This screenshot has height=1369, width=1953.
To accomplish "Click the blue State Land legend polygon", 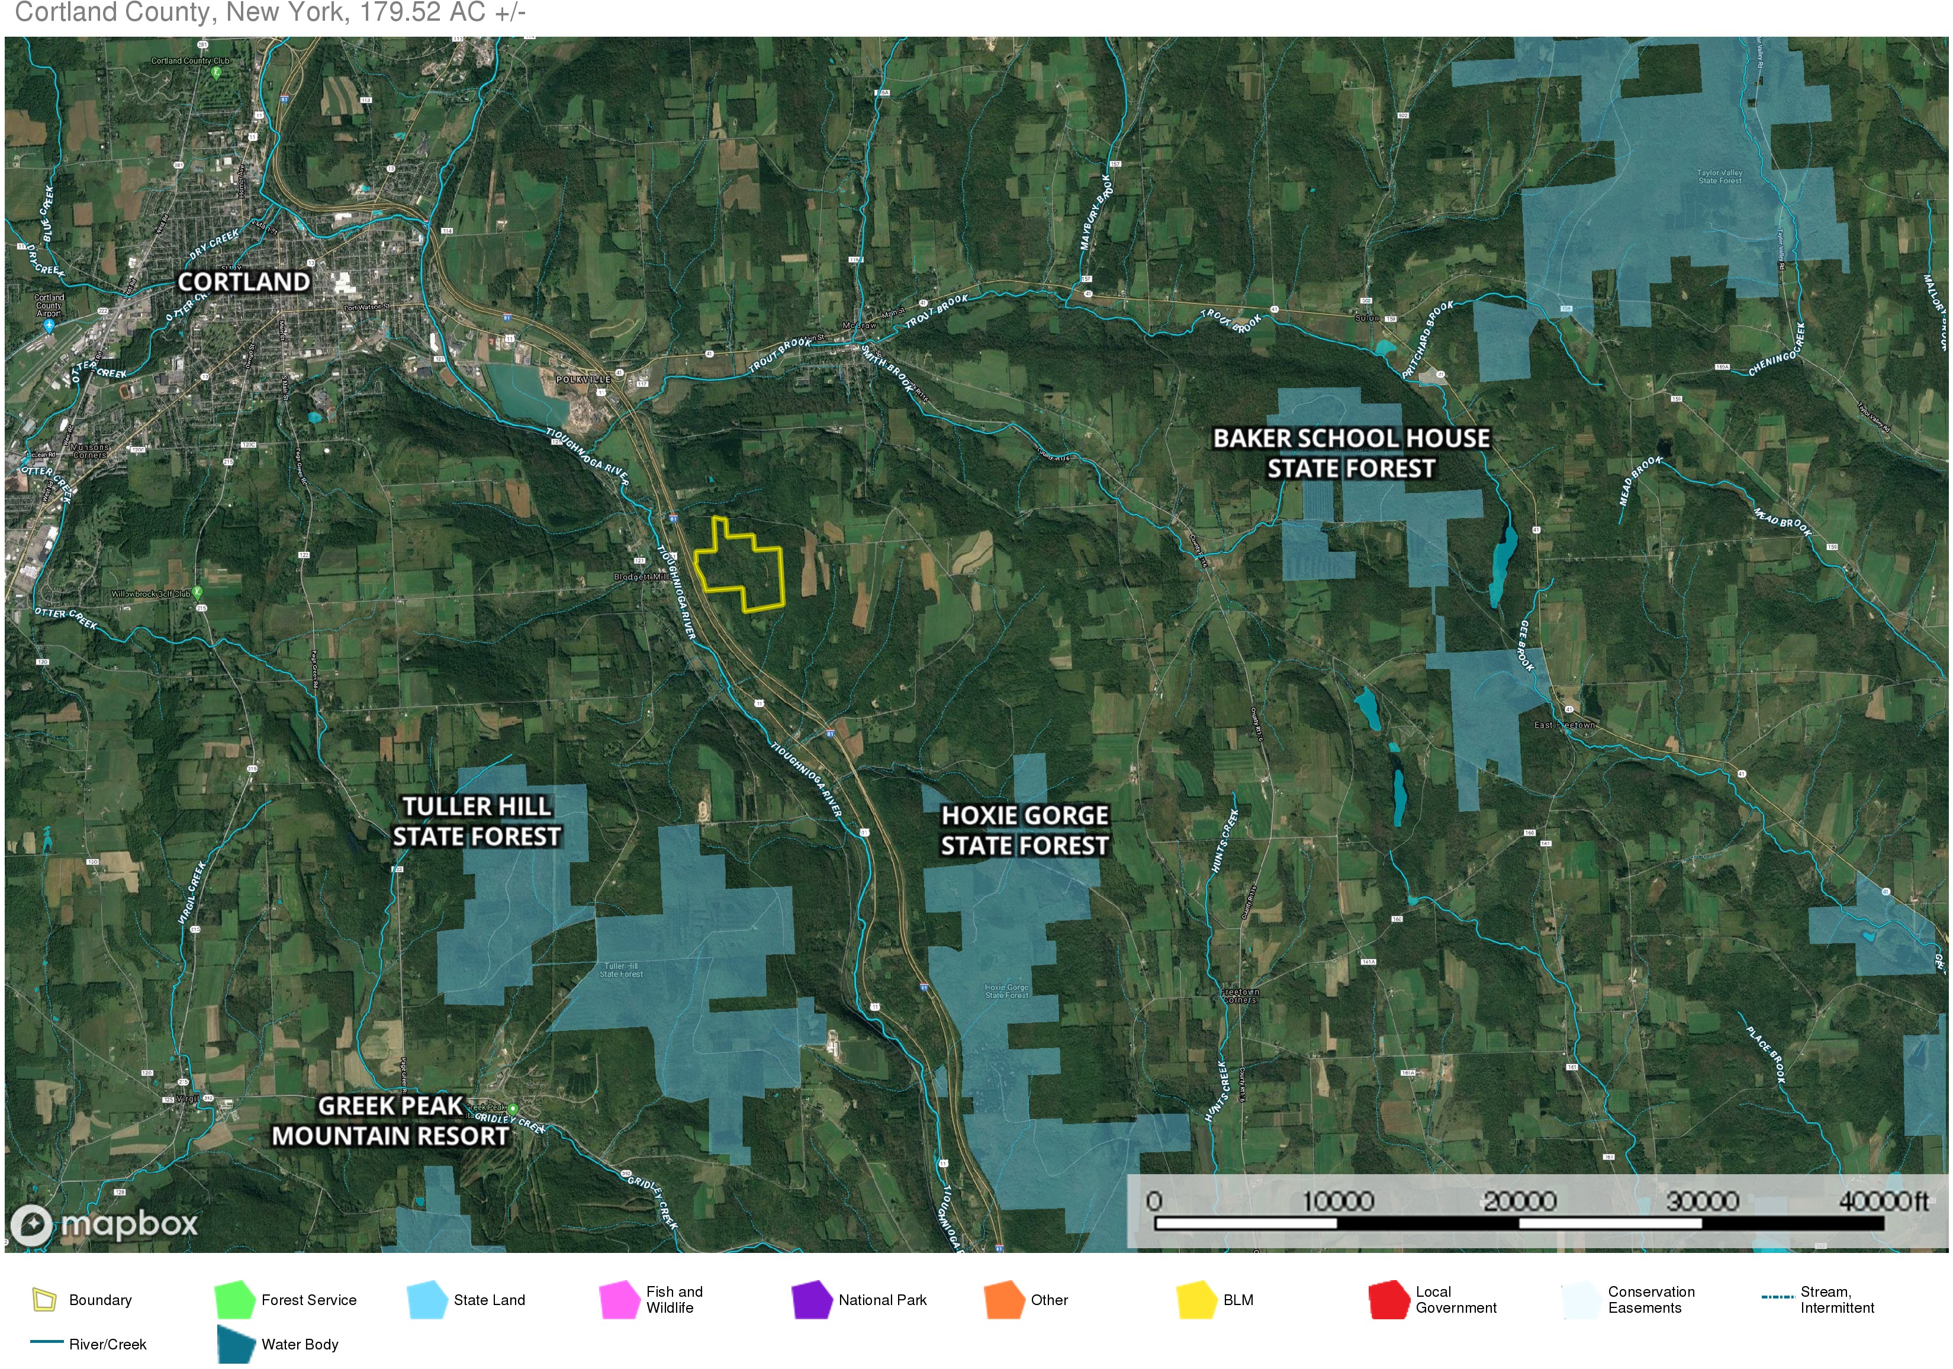I will (x=427, y=1300).
